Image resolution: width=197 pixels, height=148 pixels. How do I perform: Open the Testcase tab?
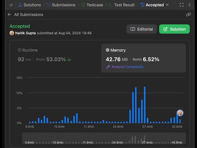coord(92,5)
